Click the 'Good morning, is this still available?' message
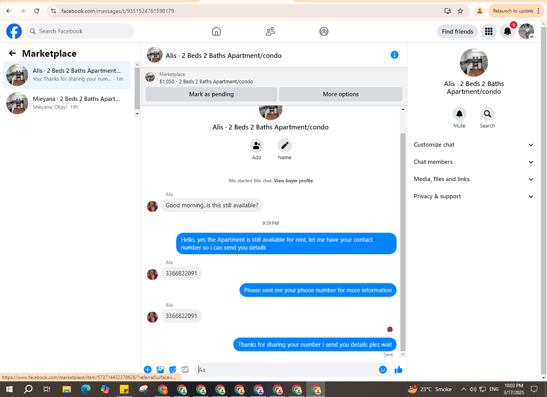The height and width of the screenshot is (397, 547). 212,205
